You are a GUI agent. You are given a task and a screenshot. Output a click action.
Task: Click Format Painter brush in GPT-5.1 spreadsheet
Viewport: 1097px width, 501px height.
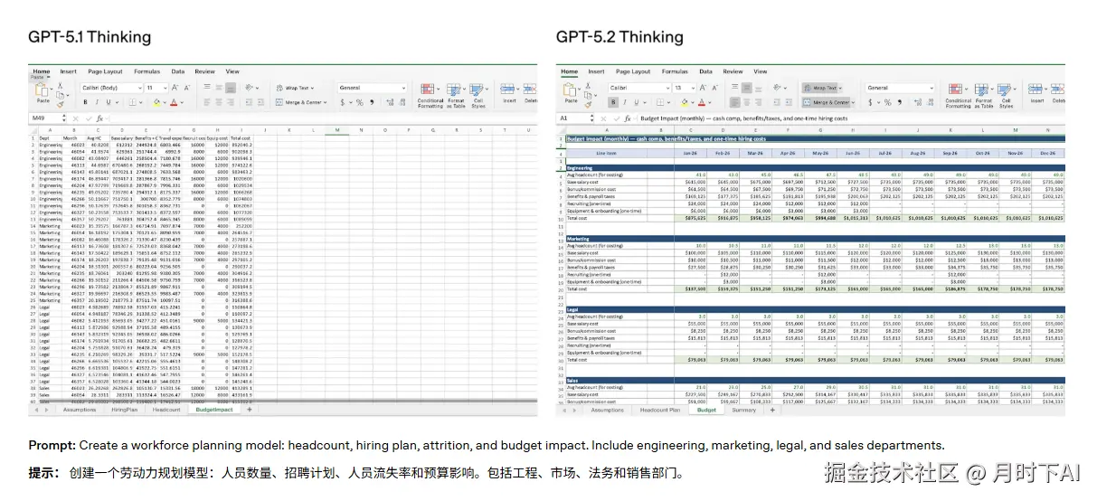(60, 104)
